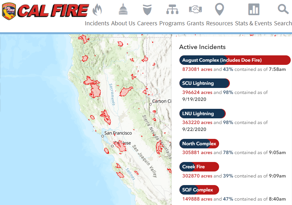
Task: Open the Careers menu label
Action: click(x=147, y=23)
